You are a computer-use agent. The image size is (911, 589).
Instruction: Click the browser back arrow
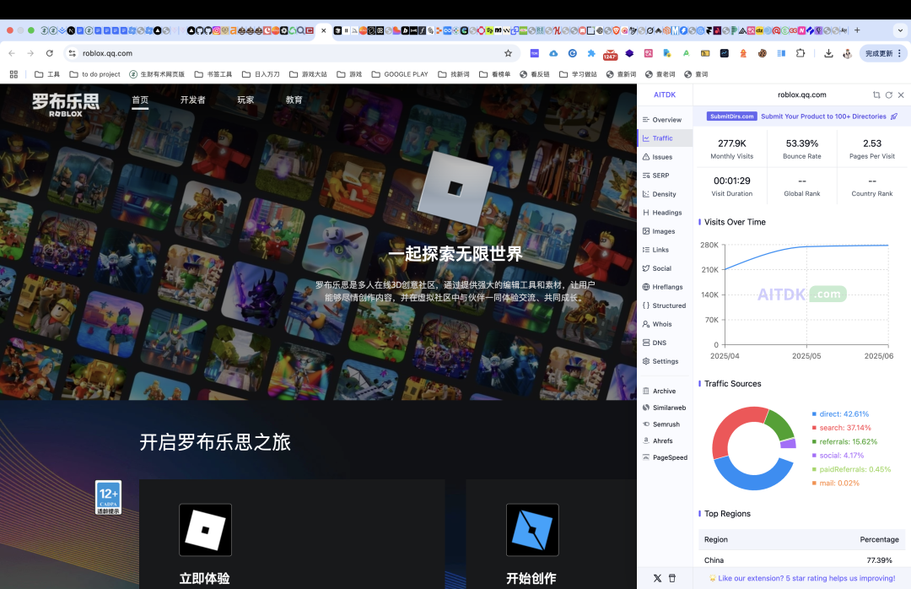(12, 53)
